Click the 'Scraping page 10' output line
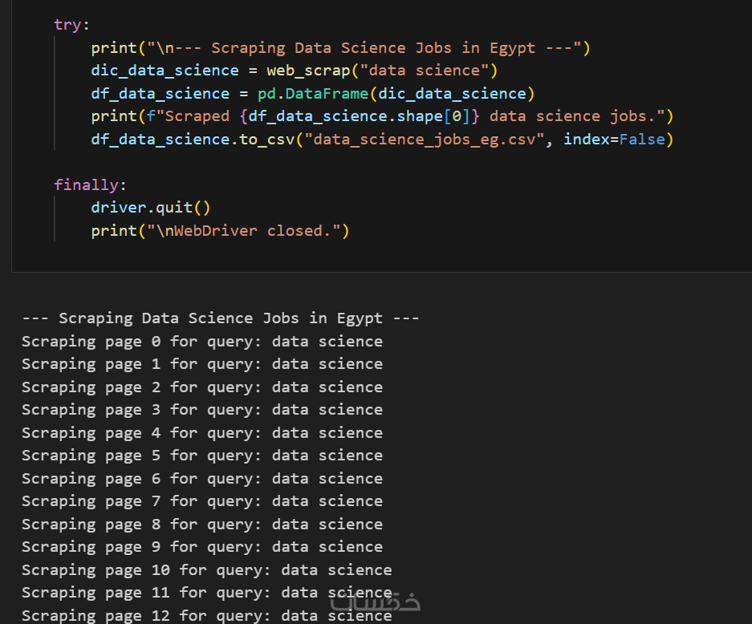 pos(207,570)
